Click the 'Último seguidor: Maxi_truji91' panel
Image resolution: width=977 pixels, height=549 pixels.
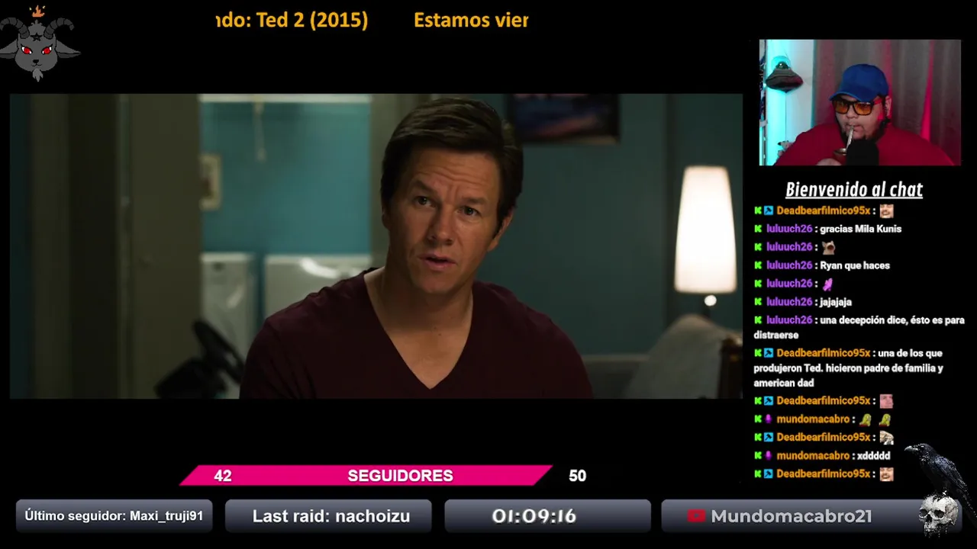point(114,516)
